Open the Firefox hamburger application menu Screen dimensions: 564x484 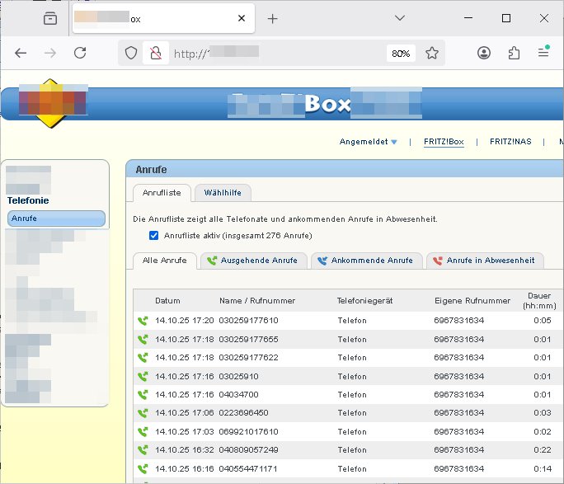click(x=543, y=53)
